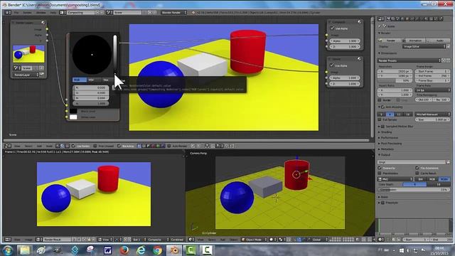Open the Render Presets dropdown

point(409,60)
